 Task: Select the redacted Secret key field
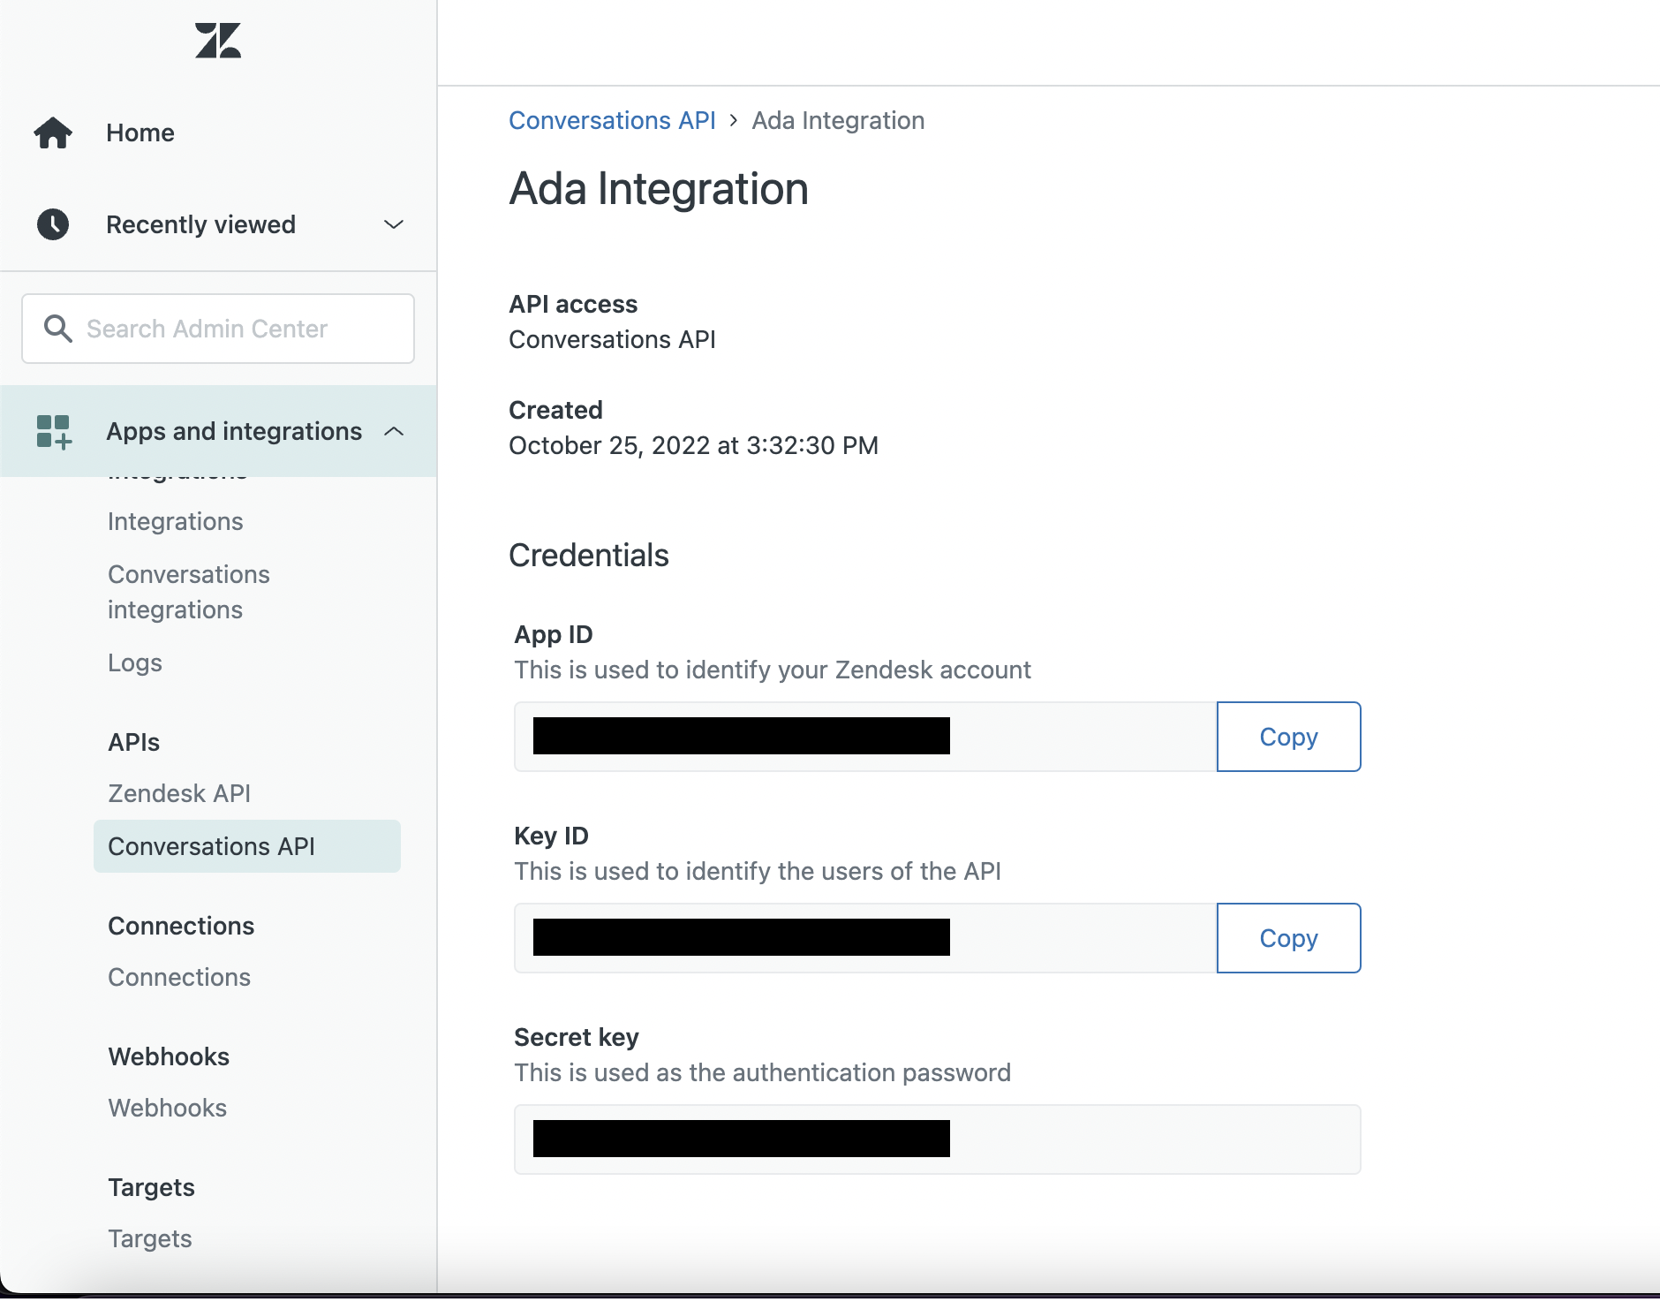[x=936, y=1139]
